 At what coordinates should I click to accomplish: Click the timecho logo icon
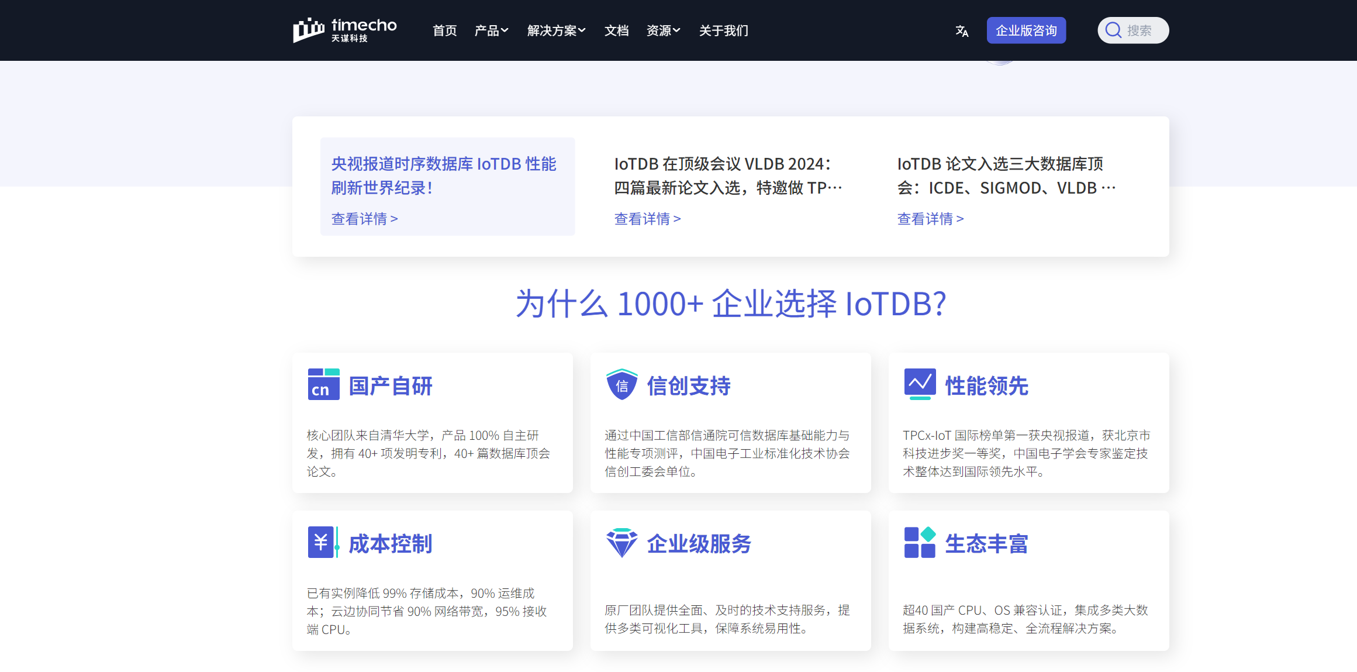(x=309, y=30)
